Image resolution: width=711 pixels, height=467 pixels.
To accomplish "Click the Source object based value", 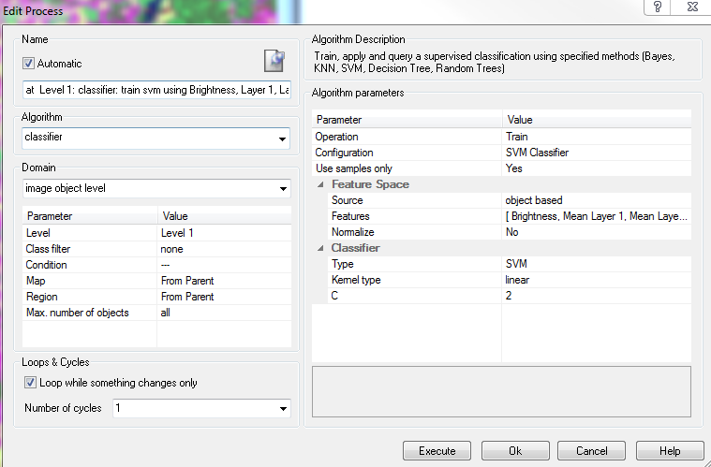I will pos(597,200).
